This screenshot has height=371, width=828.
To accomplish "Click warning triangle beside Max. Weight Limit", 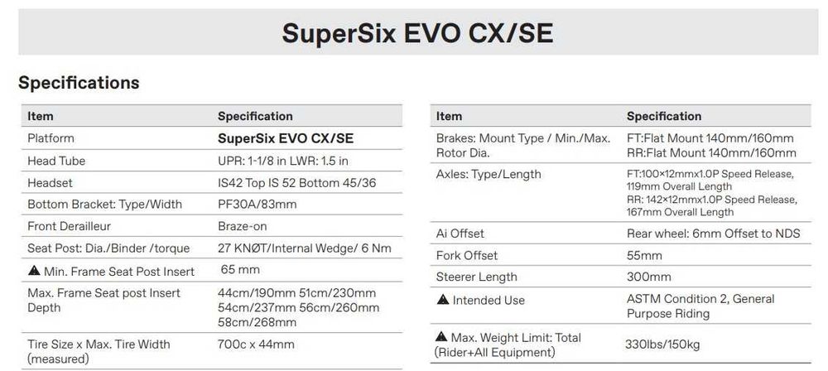I will click(443, 337).
